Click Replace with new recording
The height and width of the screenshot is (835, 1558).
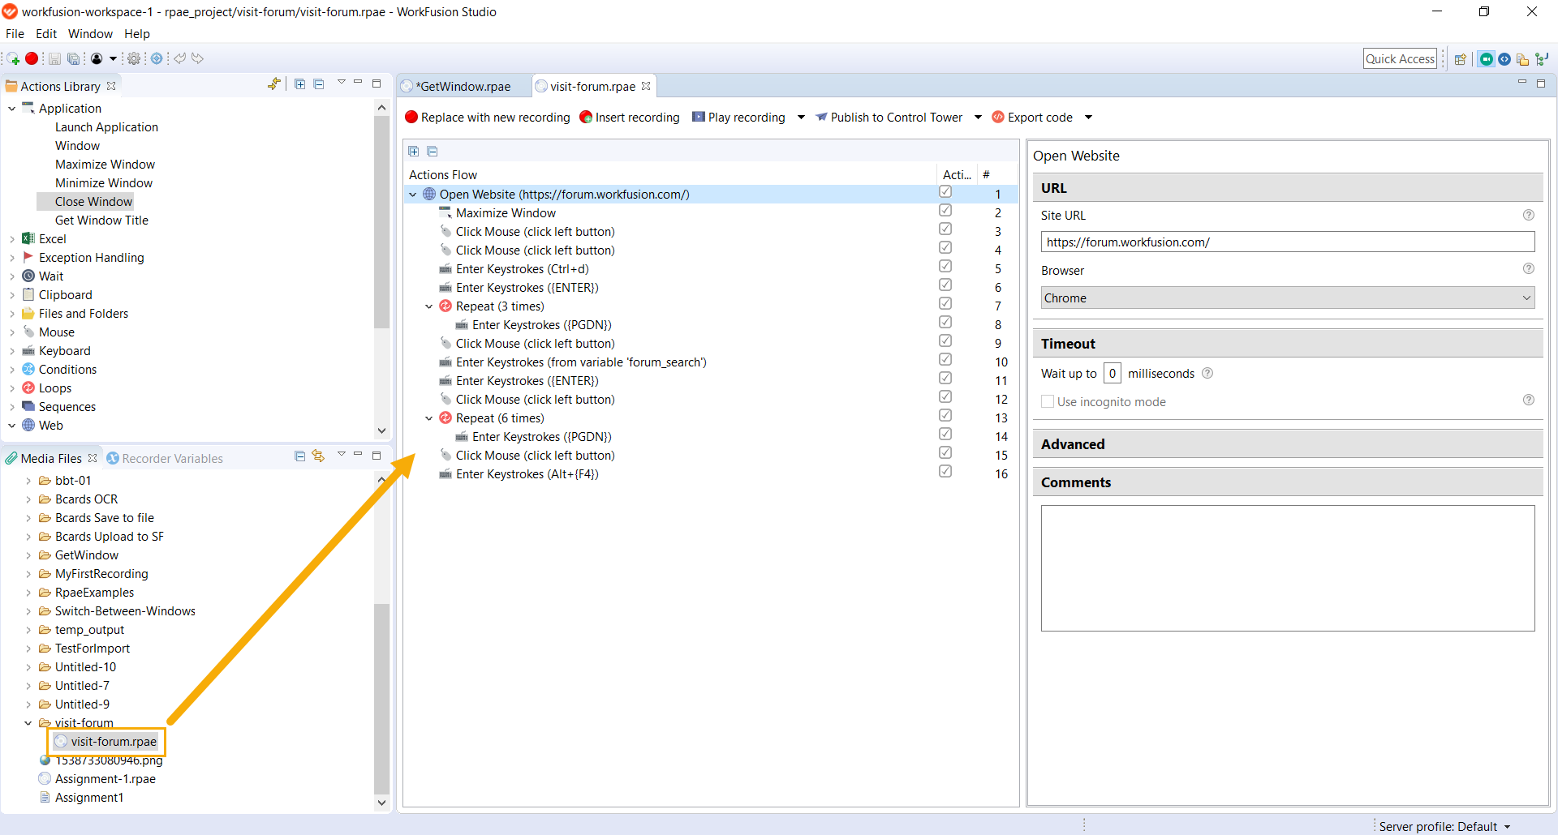pyautogui.click(x=488, y=118)
